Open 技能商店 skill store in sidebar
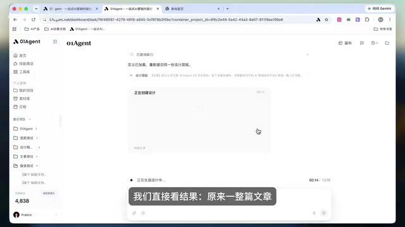Image resolution: width=405 pixels, height=227 pixels. point(23,64)
